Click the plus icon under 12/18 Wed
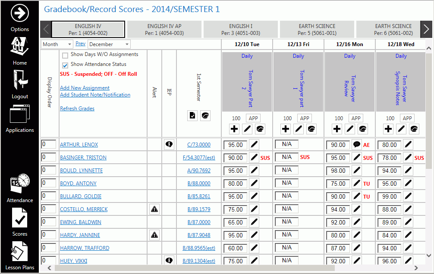This screenshot has height=274, width=434. click(x=388, y=129)
